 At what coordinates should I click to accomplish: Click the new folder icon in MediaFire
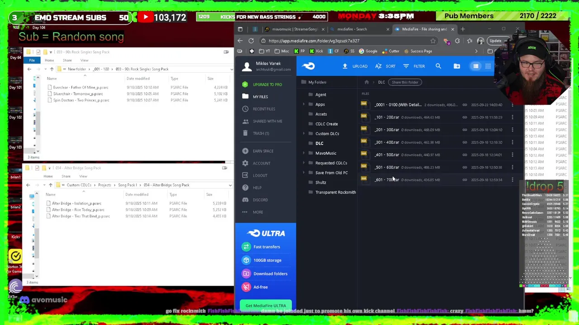click(457, 66)
